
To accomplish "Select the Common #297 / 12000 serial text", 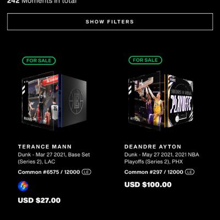I will 154,172.
